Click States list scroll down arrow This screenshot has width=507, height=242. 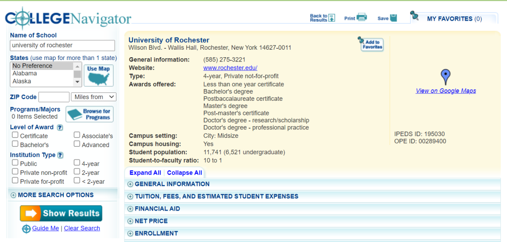tap(77, 82)
